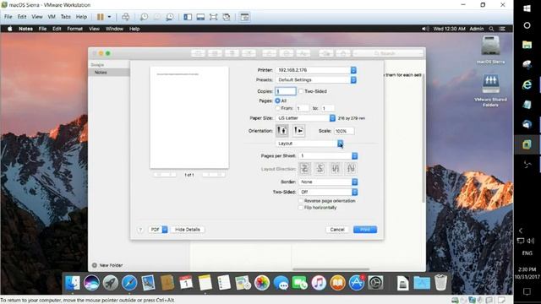Launch Siri from the Dock
The image size is (541, 304).
[91, 283]
